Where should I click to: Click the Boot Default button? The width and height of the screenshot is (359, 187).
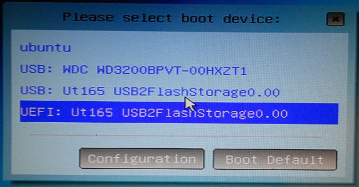[275, 160]
